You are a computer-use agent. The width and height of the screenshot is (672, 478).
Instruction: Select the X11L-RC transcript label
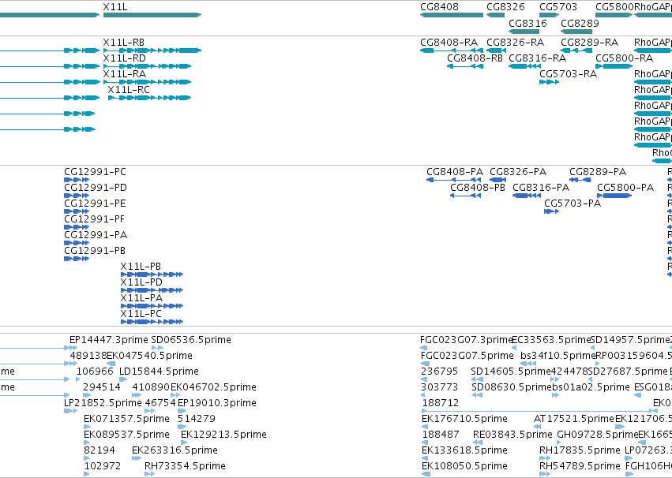tap(129, 90)
